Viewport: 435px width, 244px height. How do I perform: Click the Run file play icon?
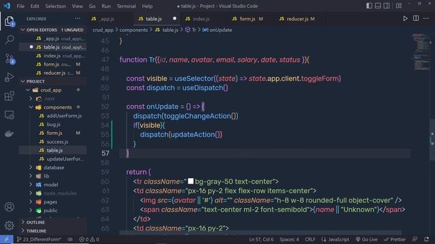click(405, 18)
